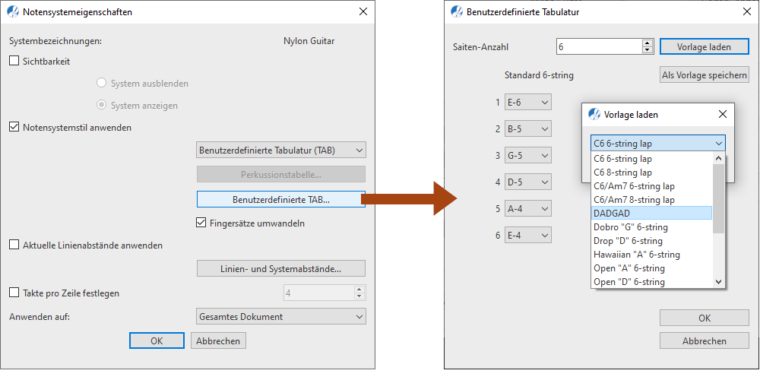Choose Drop "D" 6-string template
Screen dimensions: 760x380
pyautogui.click(x=651, y=241)
